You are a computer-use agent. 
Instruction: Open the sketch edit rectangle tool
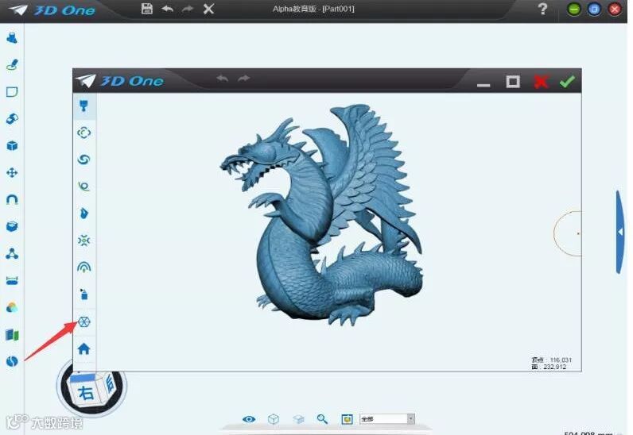12,92
